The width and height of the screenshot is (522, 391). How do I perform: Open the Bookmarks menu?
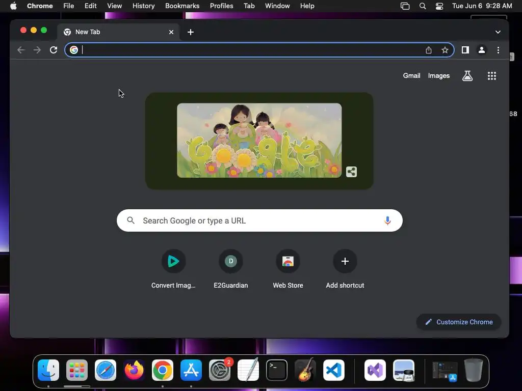182,6
